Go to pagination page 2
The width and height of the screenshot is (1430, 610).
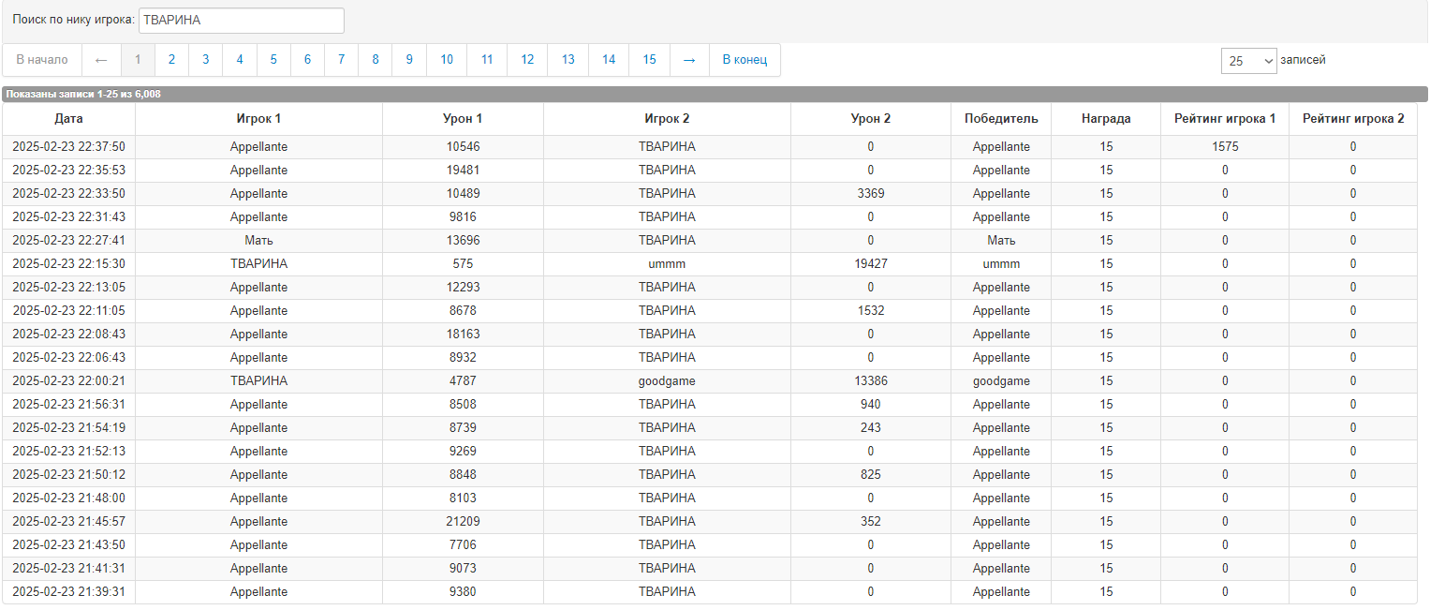coord(171,60)
